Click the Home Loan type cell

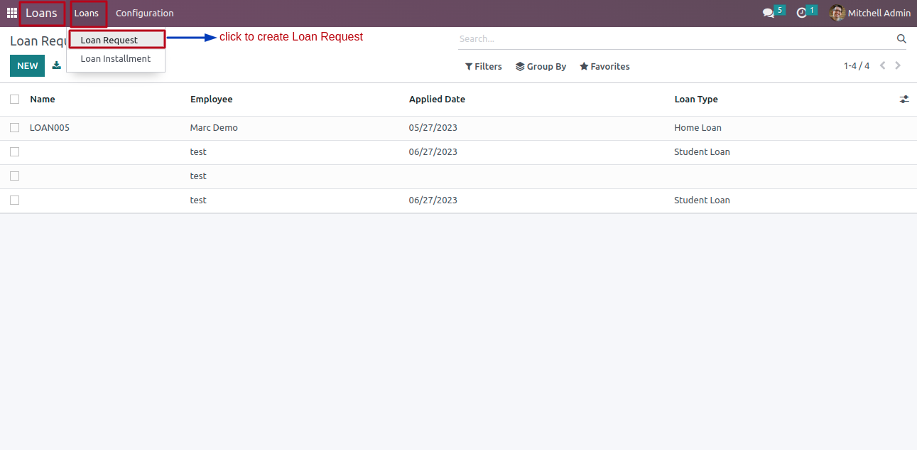(x=698, y=128)
